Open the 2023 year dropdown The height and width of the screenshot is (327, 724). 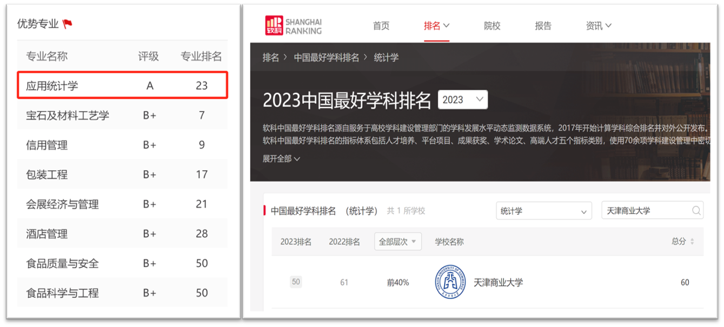pyautogui.click(x=463, y=99)
